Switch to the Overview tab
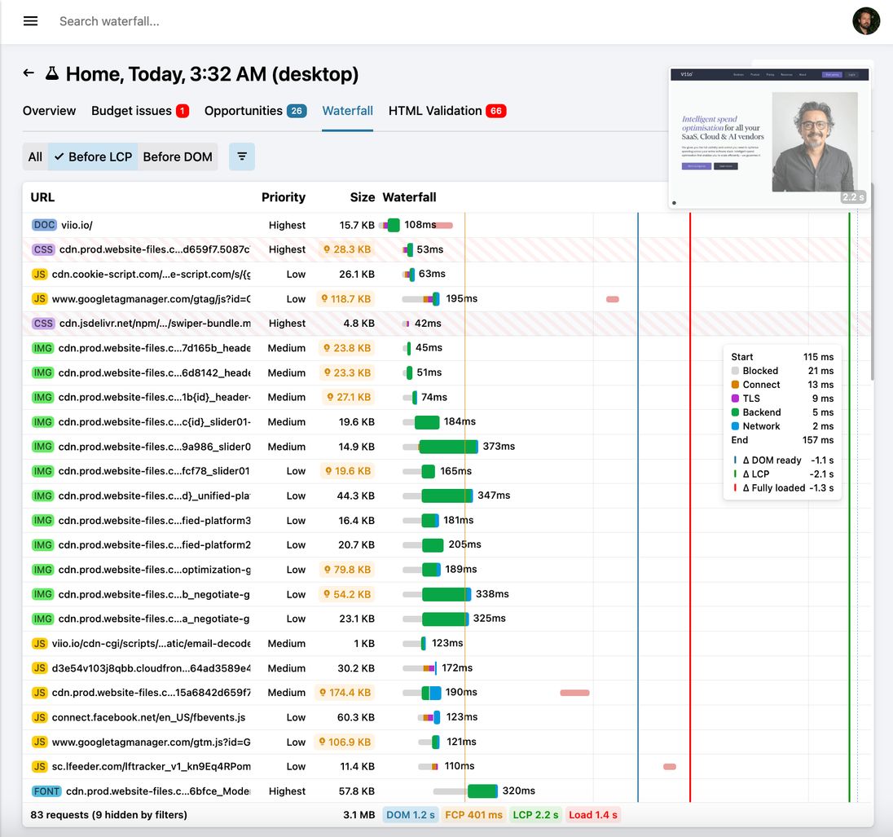 point(49,111)
